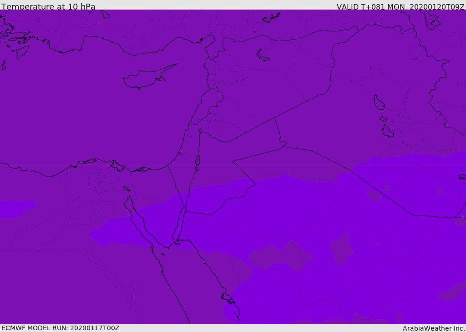Click the 'VALID T+081 MON. 20200120T09Z' timestamp
This screenshot has width=466, height=332.
point(400,7)
